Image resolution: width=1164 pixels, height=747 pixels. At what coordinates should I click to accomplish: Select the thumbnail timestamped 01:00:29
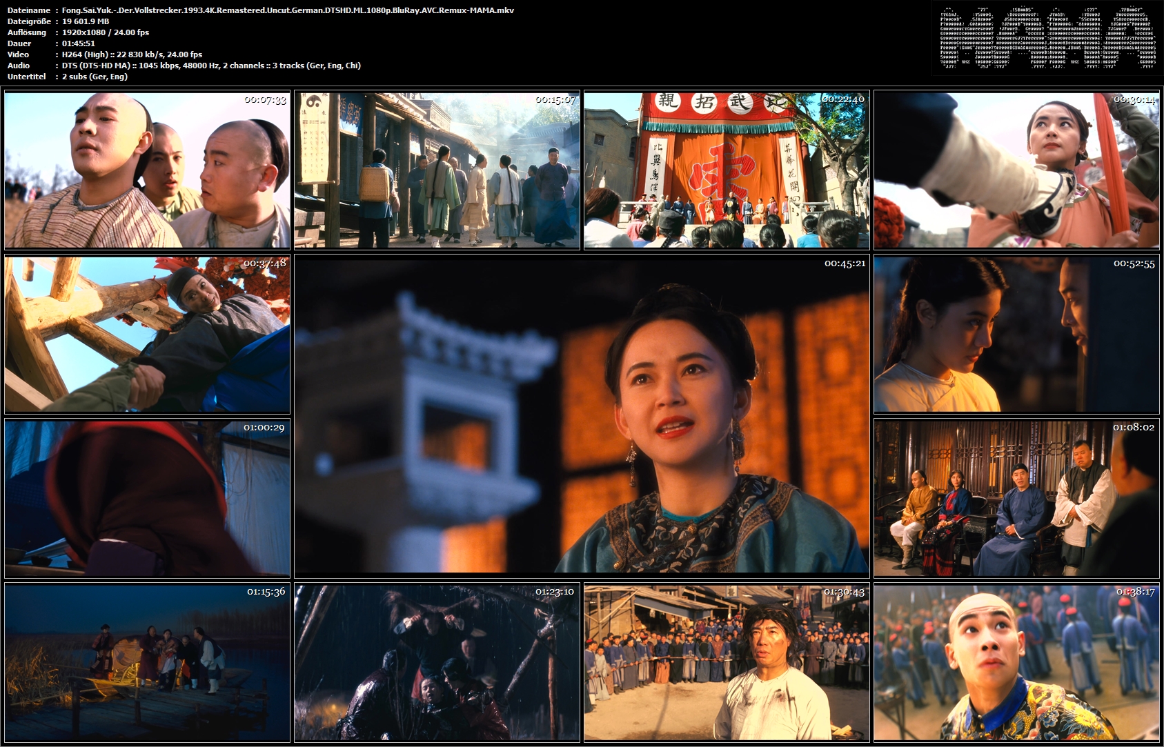tap(147, 498)
